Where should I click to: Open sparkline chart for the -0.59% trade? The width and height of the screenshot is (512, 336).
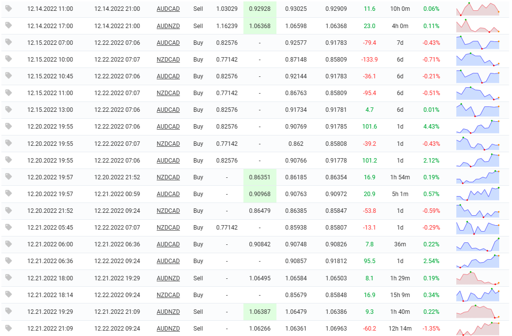(478, 210)
